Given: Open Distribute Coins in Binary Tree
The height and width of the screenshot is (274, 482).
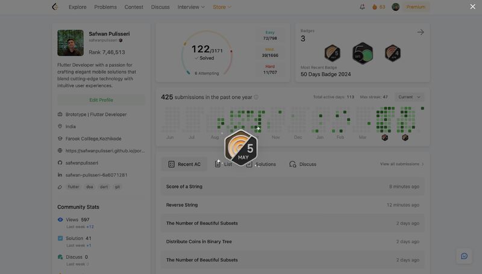Looking at the screenshot, I should click(293, 241).
